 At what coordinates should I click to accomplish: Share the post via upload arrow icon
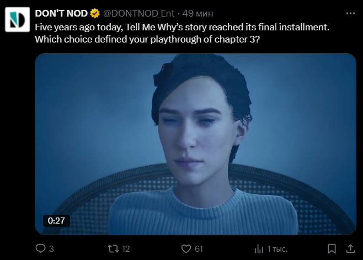point(350,249)
